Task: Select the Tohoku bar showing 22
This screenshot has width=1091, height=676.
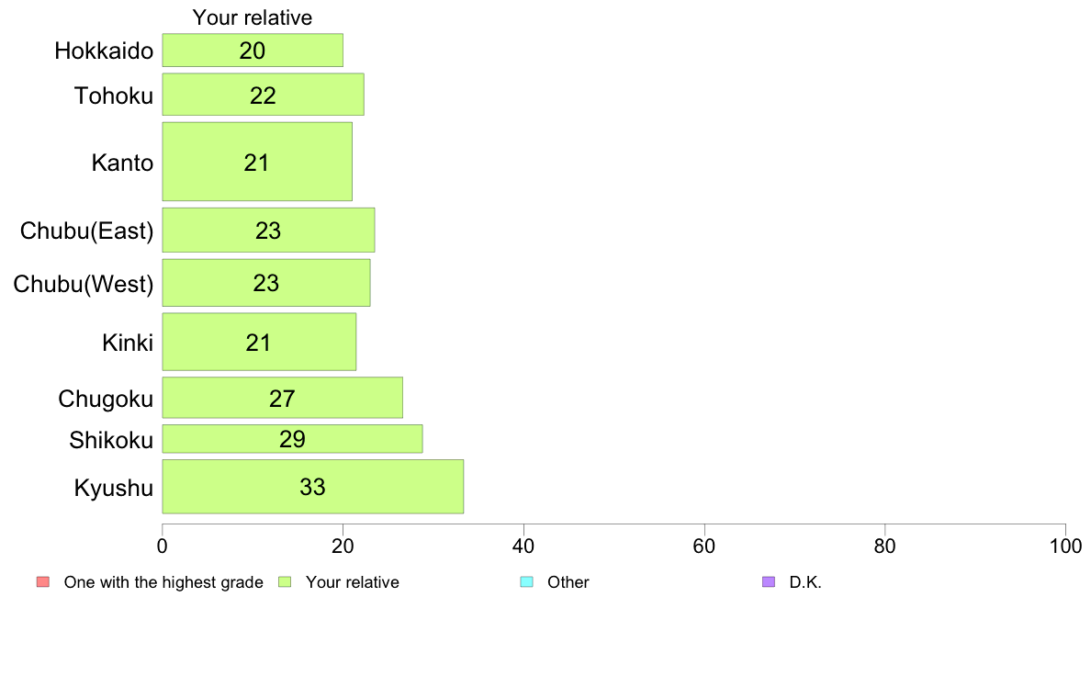Action: pyautogui.click(x=263, y=95)
